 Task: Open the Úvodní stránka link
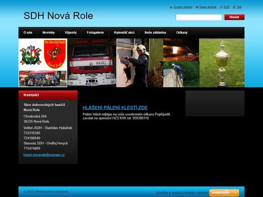click(183, 7)
